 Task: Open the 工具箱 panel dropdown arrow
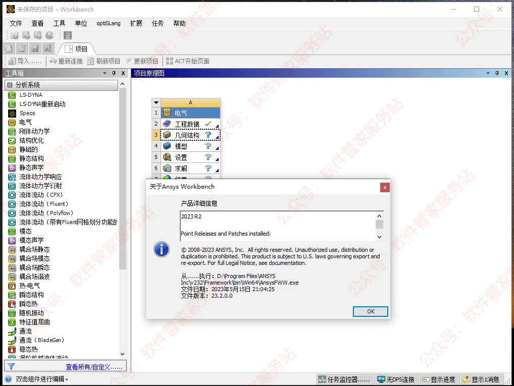[x=105, y=73]
